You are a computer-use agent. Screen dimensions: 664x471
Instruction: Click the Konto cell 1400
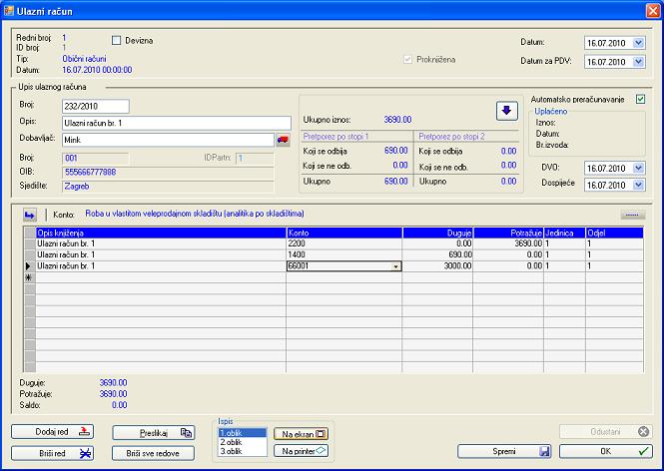pyautogui.click(x=344, y=254)
